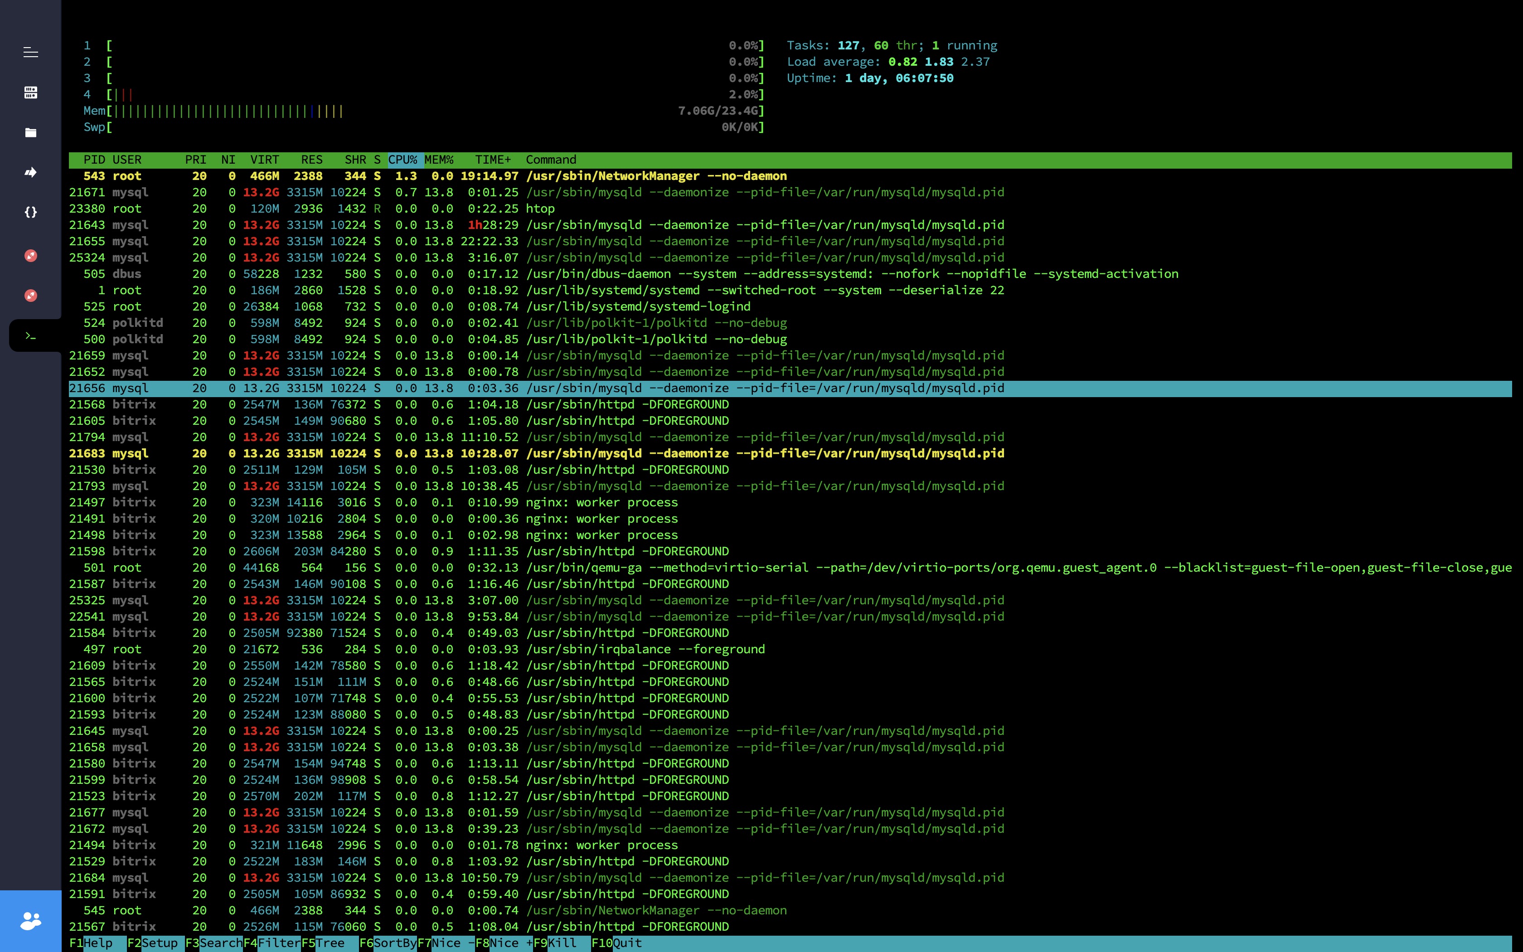1523x952 pixels.
Task: Open the team users icon at the bottom of the sidebar
Action: (30, 921)
